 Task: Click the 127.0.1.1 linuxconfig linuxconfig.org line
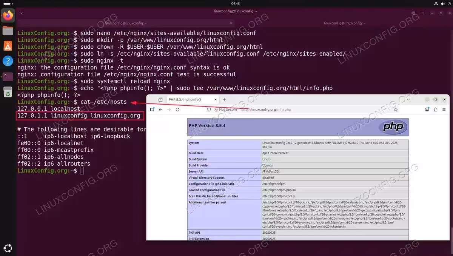79,116
